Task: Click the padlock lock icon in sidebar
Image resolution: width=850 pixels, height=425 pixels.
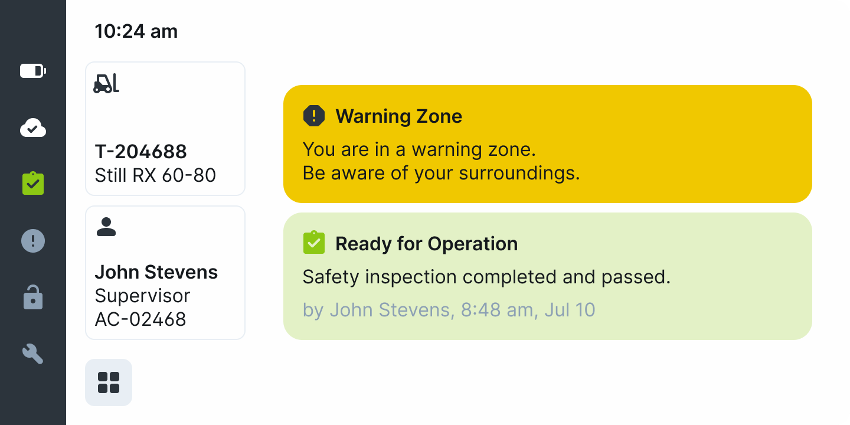Action: [33, 297]
